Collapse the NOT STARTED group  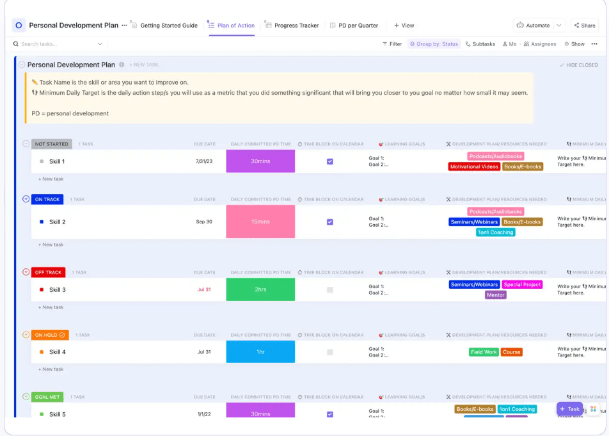click(x=26, y=144)
